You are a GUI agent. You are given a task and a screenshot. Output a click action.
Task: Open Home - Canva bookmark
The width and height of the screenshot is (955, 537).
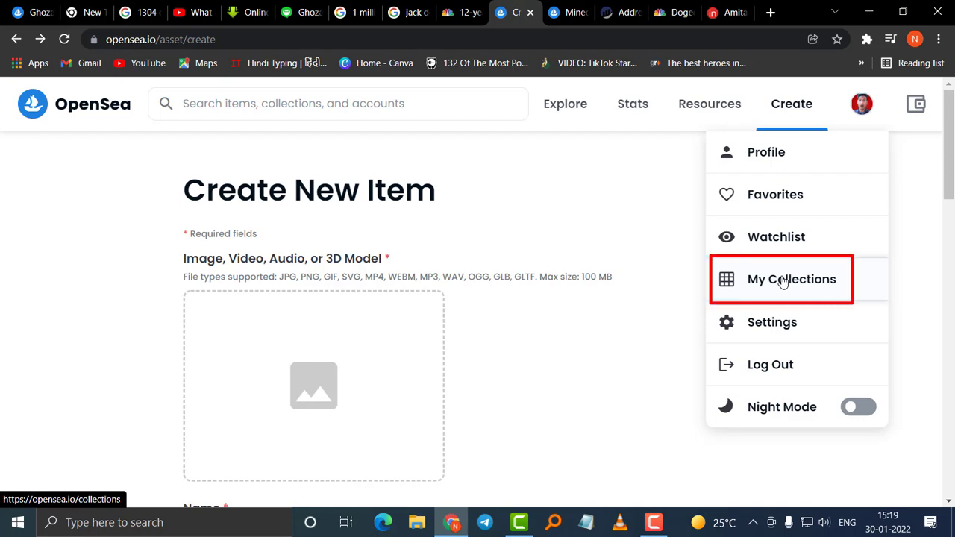tap(376, 63)
